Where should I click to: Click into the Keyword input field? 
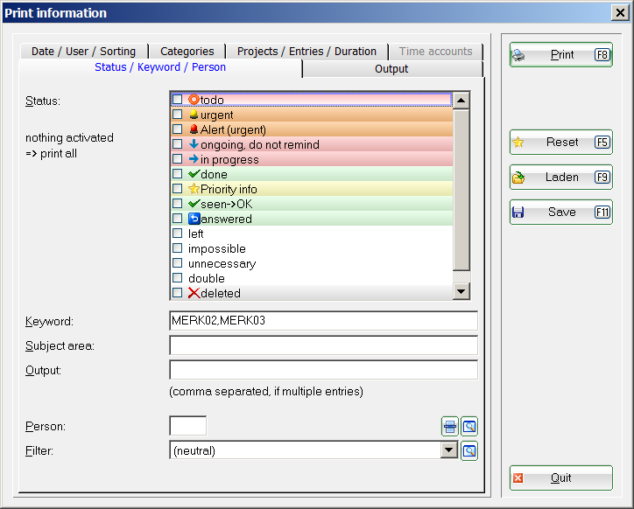click(323, 321)
